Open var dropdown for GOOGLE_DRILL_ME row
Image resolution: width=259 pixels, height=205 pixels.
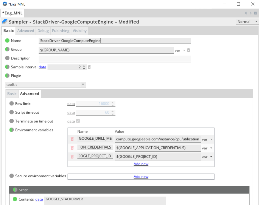(x=211, y=139)
